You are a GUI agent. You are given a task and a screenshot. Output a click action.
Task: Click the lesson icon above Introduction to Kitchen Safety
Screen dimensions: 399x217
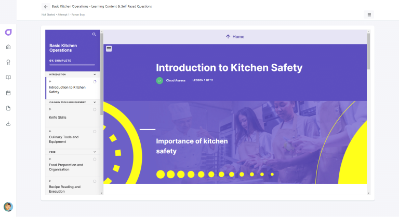pyautogui.click(x=50, y=81)
